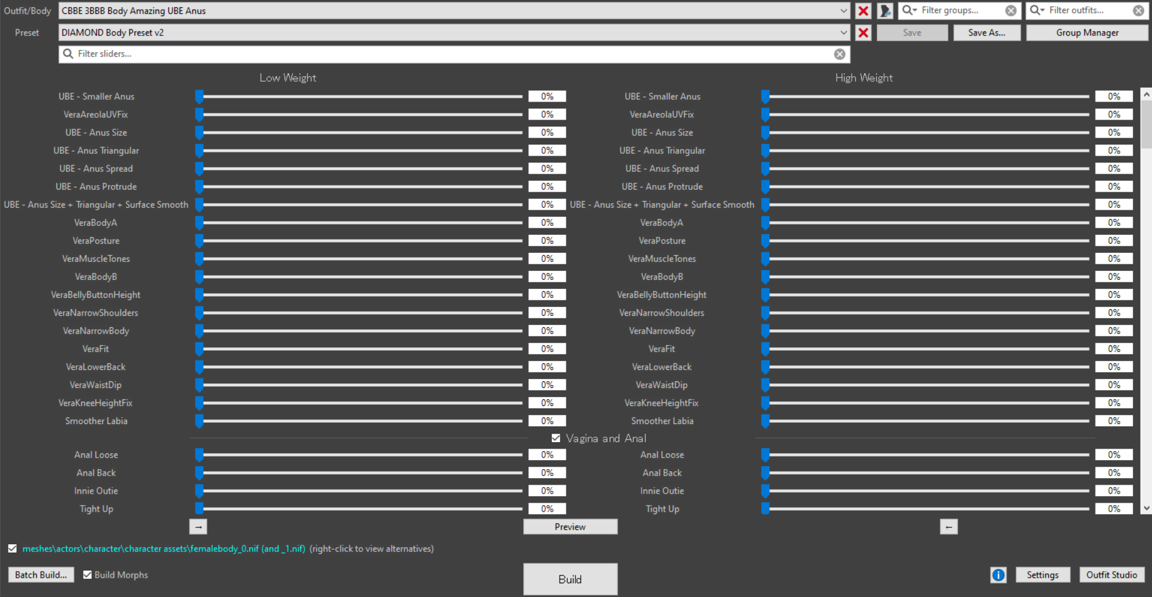Clear the Filter sliders field
The image size is (1152, 597).
pyautogui.click(x=840, y=54)
